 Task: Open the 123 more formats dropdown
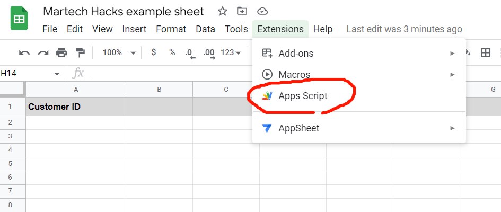(x=231, y=52)
